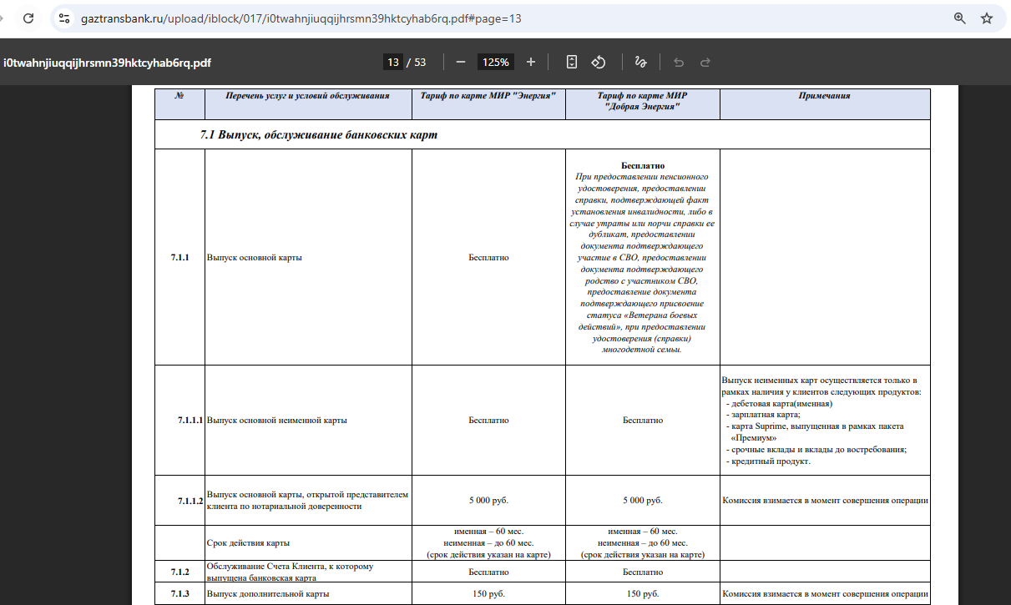Open site information icon in address bar
Image resolution: width=1011 pixels, height=605 pixels.
click(x=64, y=18)
